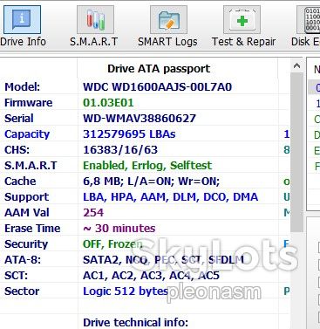Select the Security value OFF, Frozen
This screenshot has height=329, width=320.
point(112,244)
